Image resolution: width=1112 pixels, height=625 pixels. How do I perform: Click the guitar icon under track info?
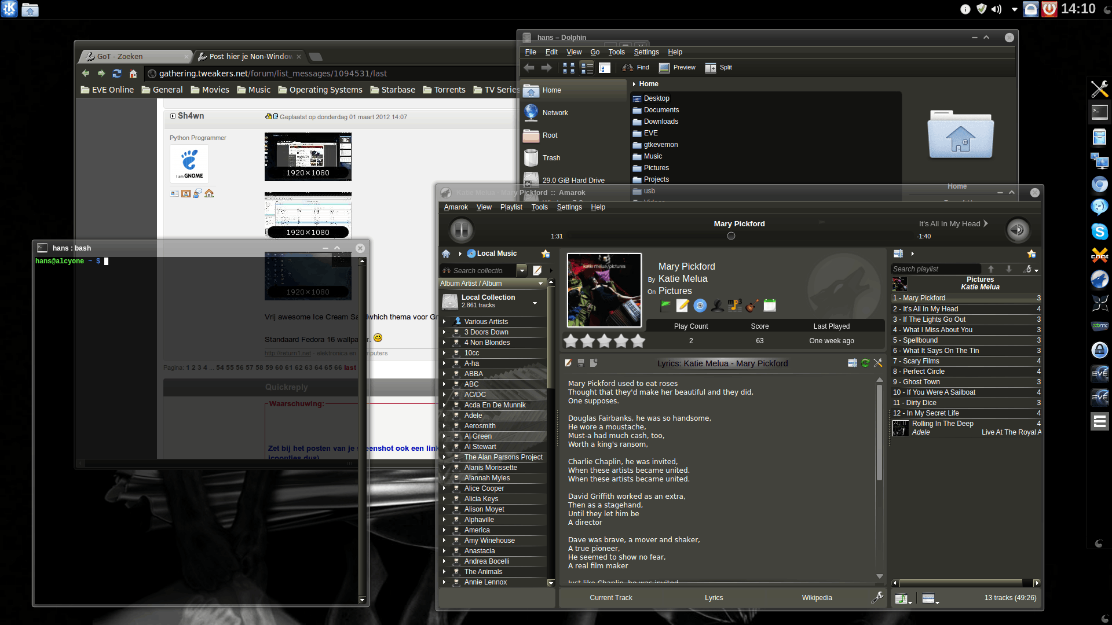752,306
